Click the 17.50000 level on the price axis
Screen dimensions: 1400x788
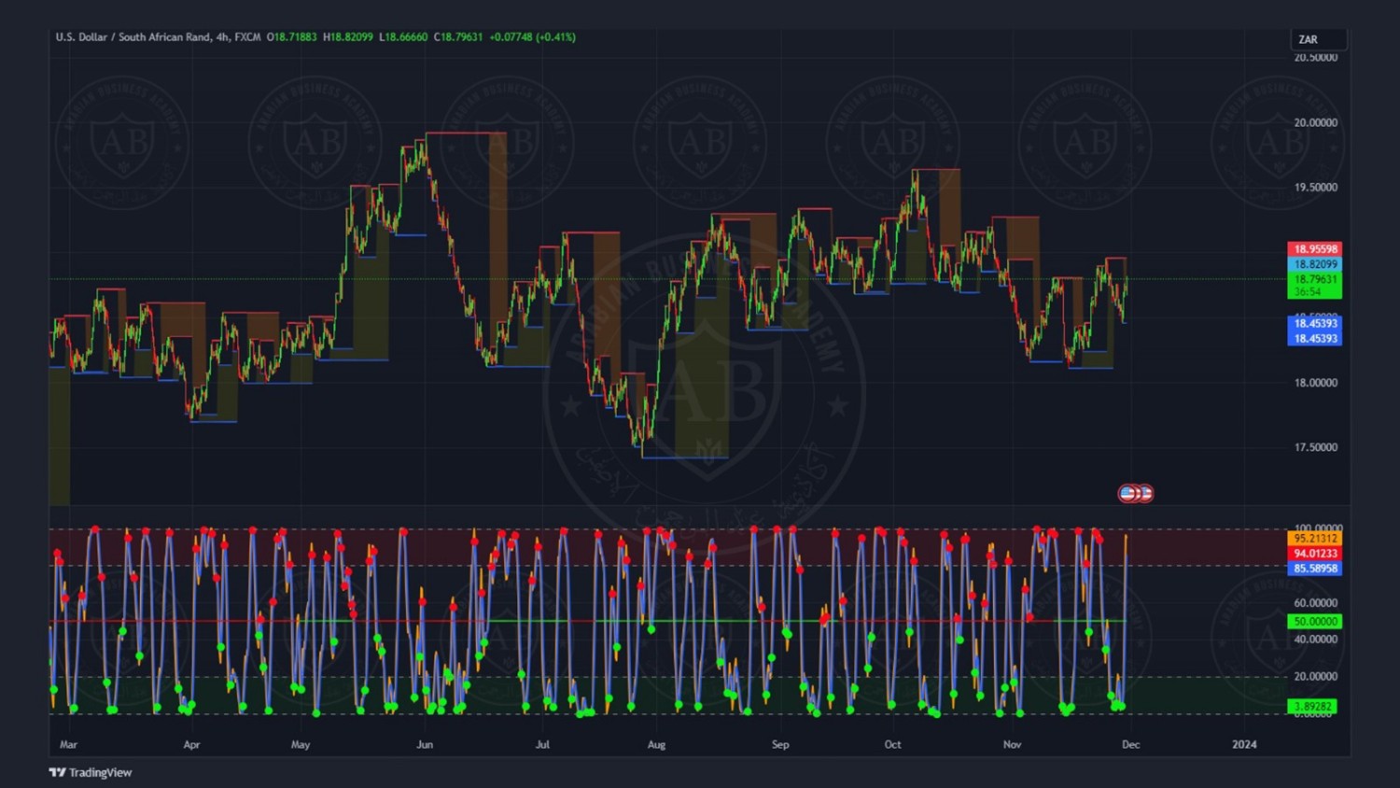(1315, 447)
